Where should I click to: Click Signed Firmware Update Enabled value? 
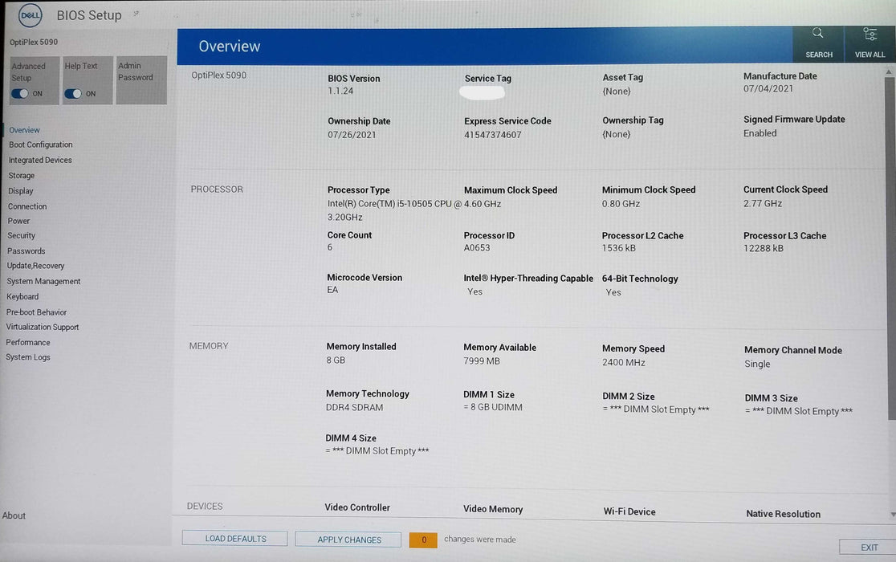click(760, 133)
